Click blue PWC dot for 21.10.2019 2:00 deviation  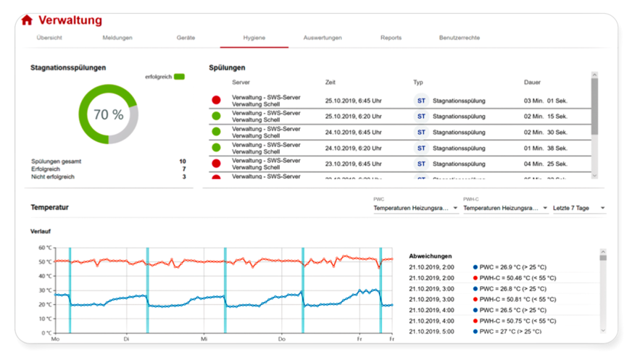point(475,267)
